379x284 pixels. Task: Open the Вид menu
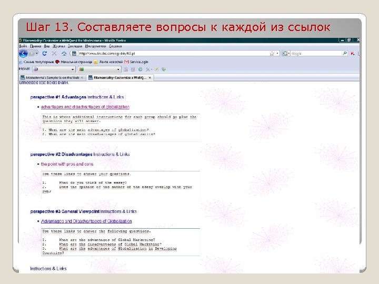pos(47,46)
